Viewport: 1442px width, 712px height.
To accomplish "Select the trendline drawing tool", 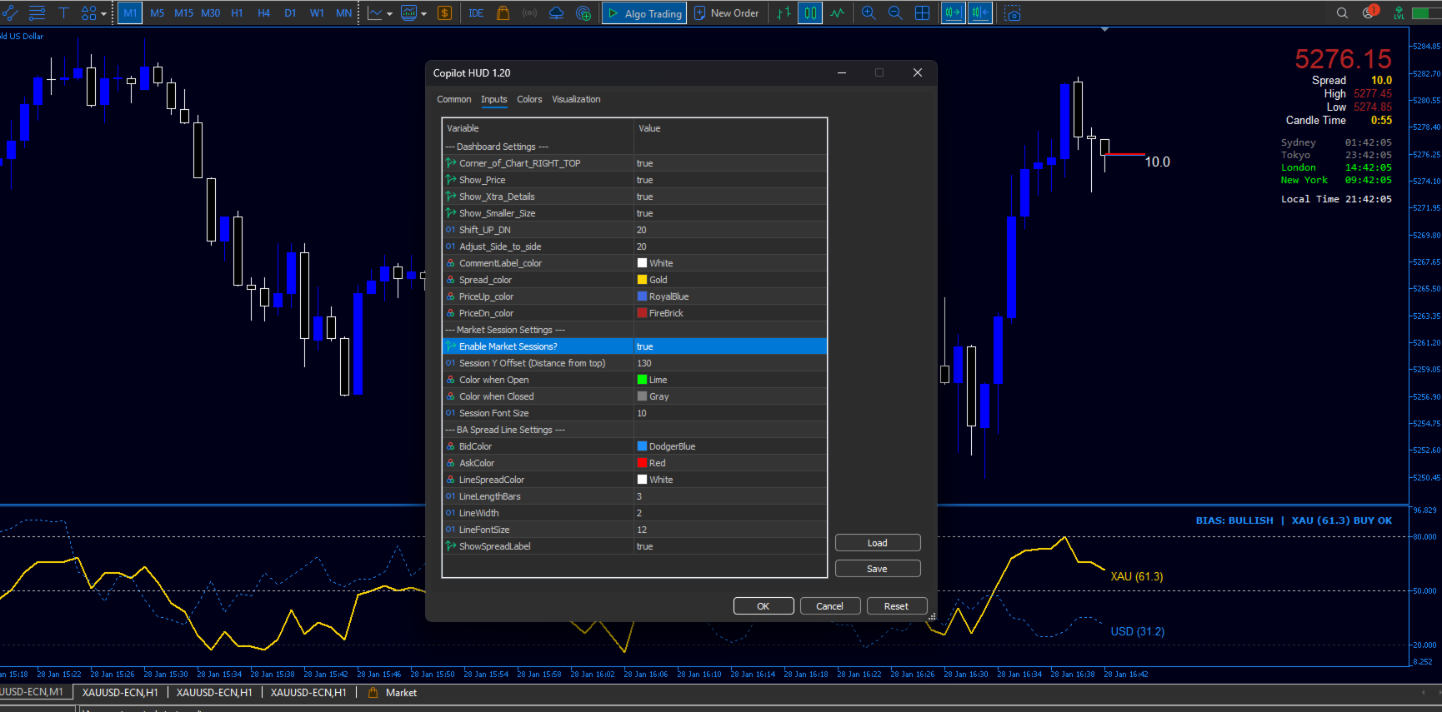I will [10, 13].
